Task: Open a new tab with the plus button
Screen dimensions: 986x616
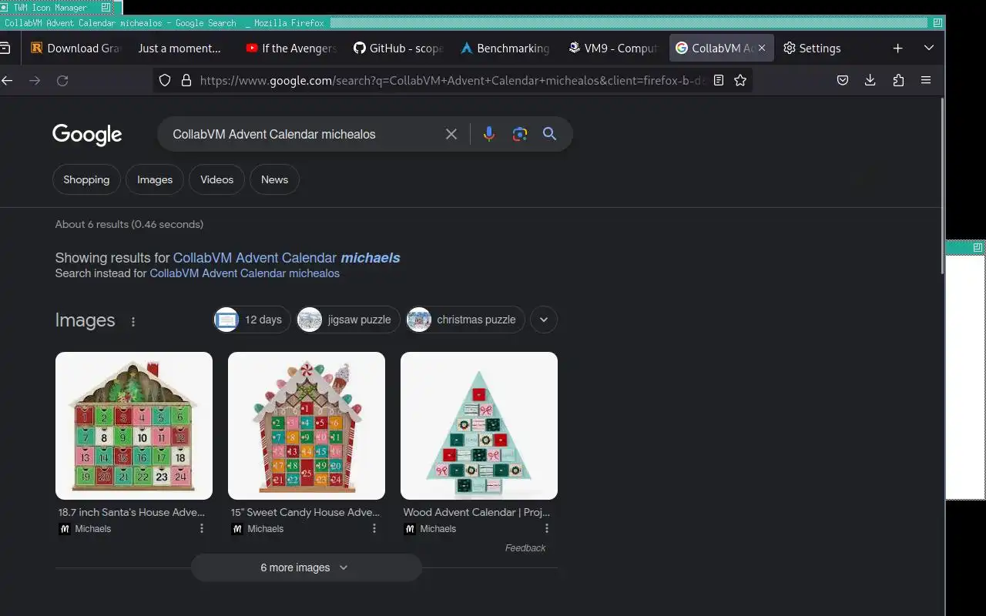Action: click(897, 48)
